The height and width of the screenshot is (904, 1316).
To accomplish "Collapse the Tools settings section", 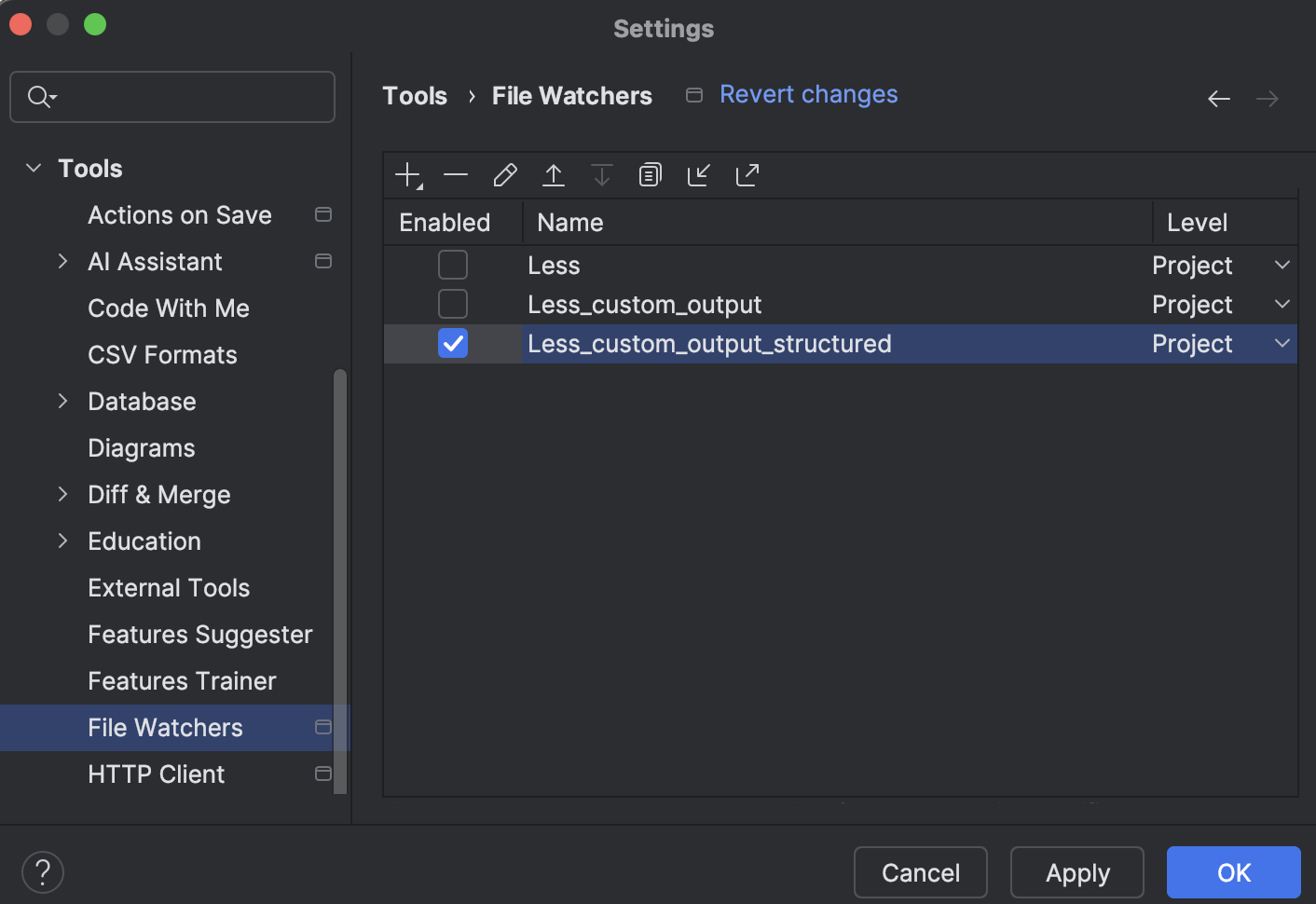I will click(x=34, y=168).
